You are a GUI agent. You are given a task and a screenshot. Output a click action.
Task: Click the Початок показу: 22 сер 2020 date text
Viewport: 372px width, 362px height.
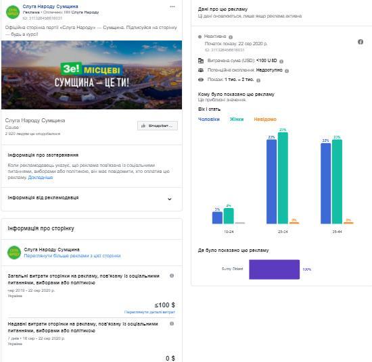pos(236,44)
